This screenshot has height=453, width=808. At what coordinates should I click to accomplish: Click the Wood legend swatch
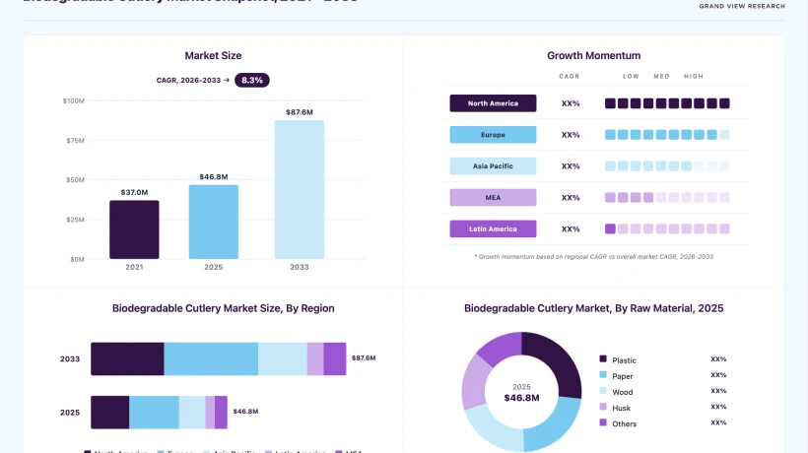[603, 391]
